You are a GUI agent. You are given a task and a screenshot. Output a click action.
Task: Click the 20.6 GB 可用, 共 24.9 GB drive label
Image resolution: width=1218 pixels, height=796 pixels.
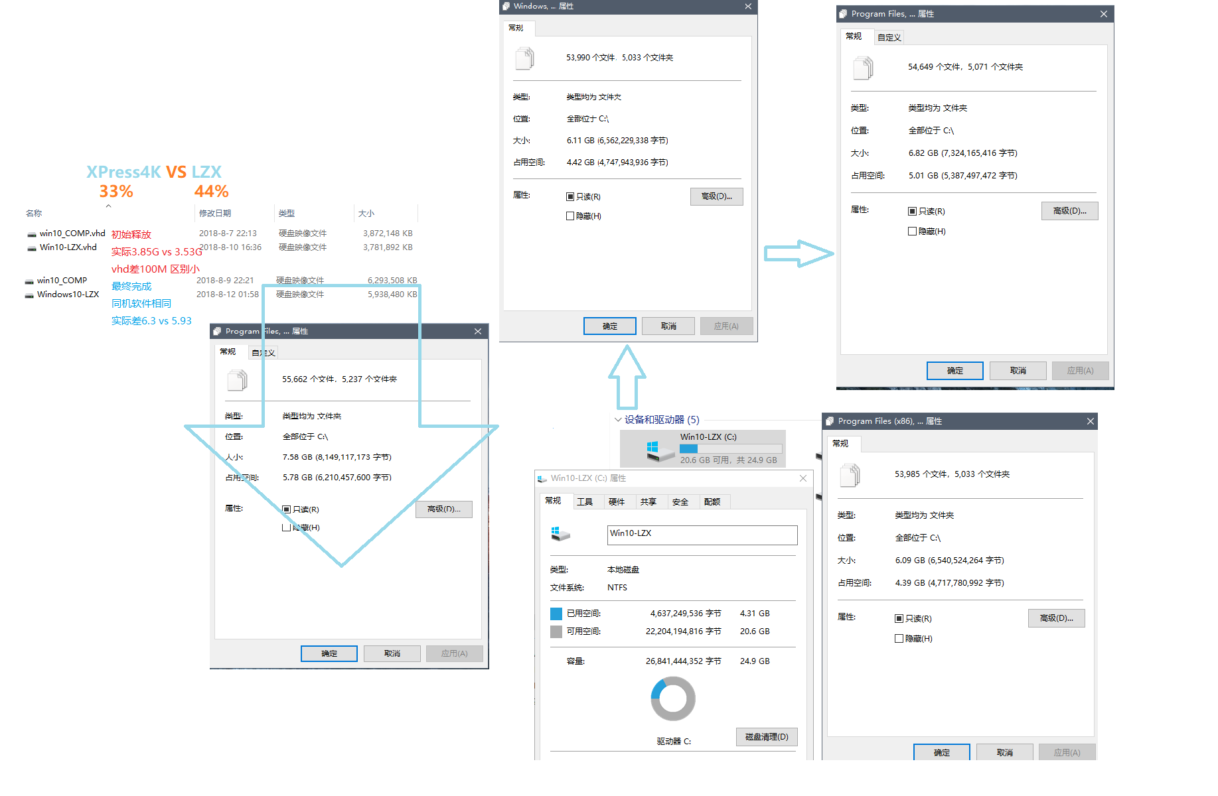(x=728, y=460)
